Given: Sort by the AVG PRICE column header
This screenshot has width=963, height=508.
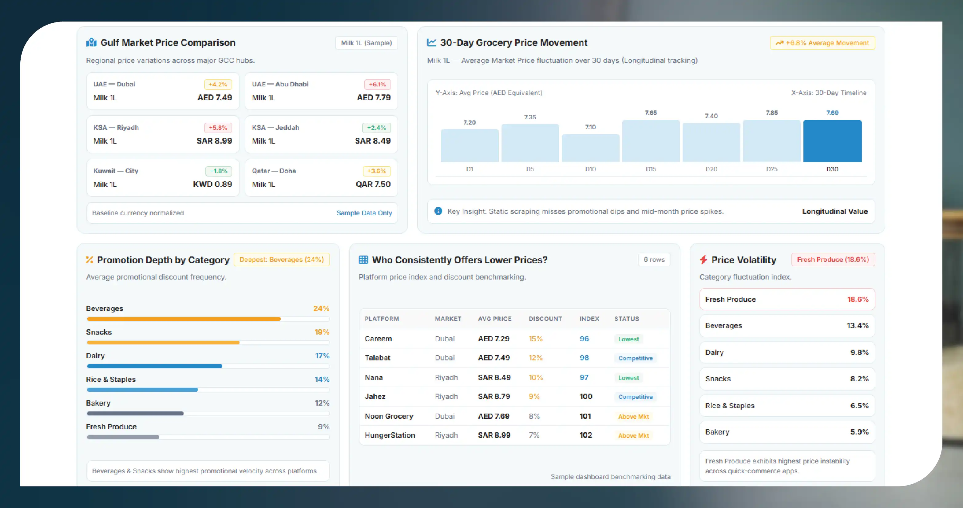Looking at the screenshot, I should (495, 319).
